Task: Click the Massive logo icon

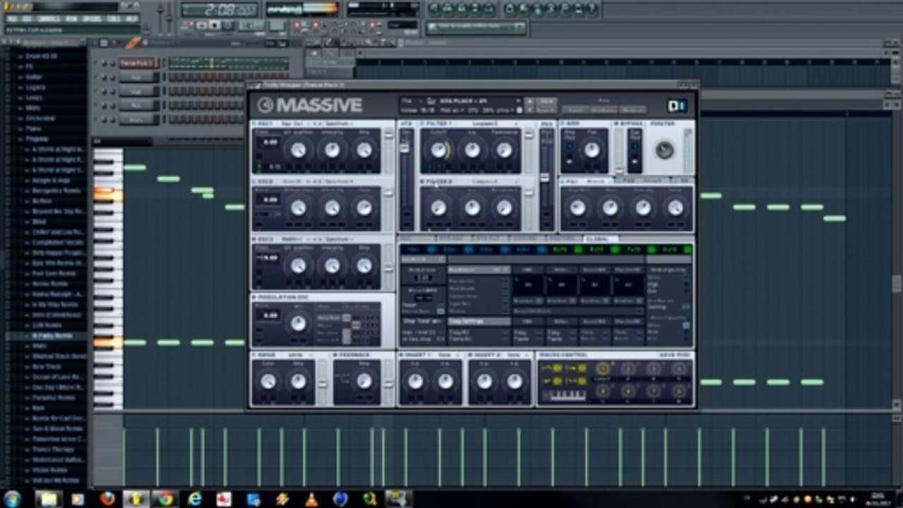Action: (x=265, y=105)
